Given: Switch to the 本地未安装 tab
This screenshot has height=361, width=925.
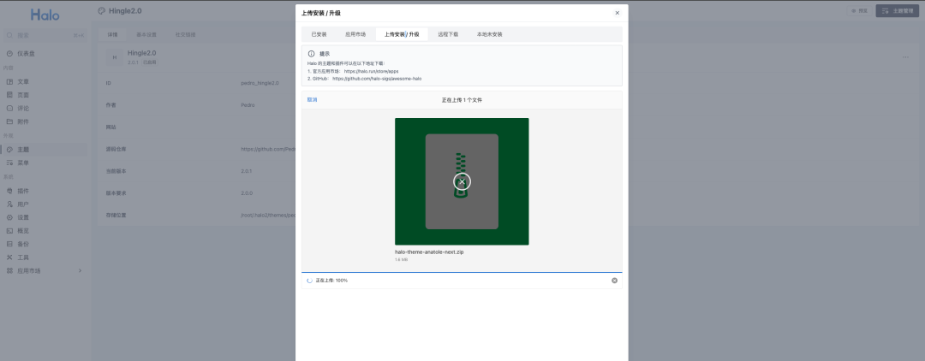Looking at the screenshot, I should (x=490, y=34).
